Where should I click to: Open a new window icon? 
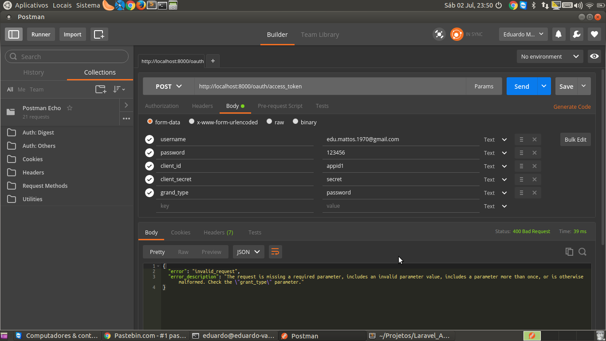pyautogui.click(x=99, y=34)
